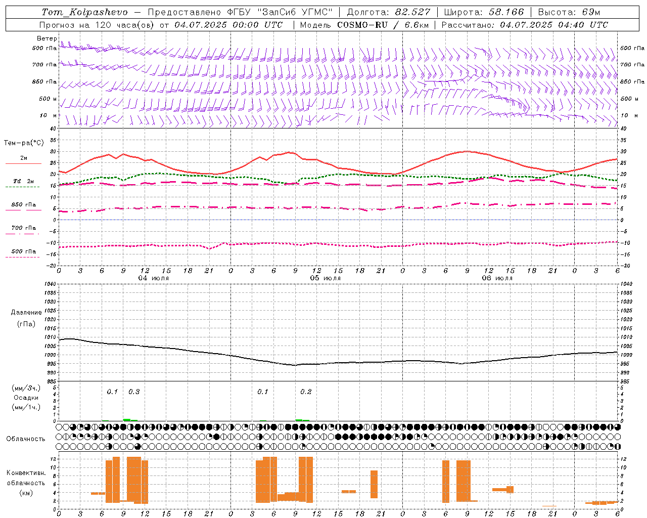The height and width of the screenshot is (518, 647).
Task: Click '700 гПа' entry in temperature legend
Action: click(24, 228)
